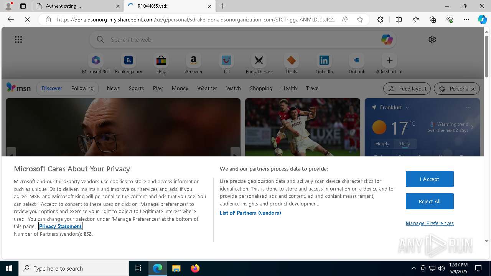Open the Money section

click(x=180, y=88)
